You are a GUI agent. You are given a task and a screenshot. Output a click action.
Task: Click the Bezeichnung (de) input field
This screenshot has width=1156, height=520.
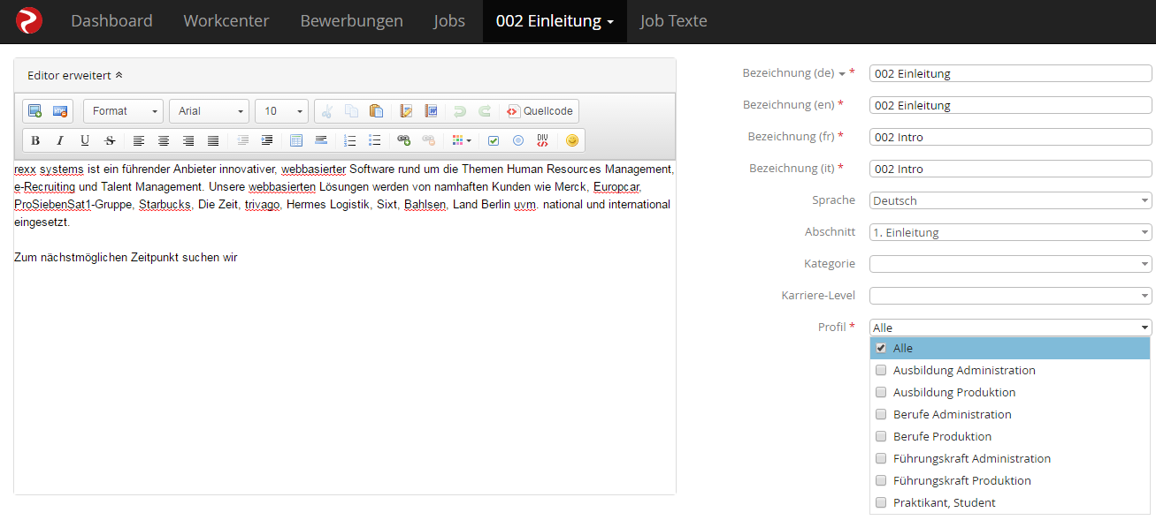(x=1011, y=73)
